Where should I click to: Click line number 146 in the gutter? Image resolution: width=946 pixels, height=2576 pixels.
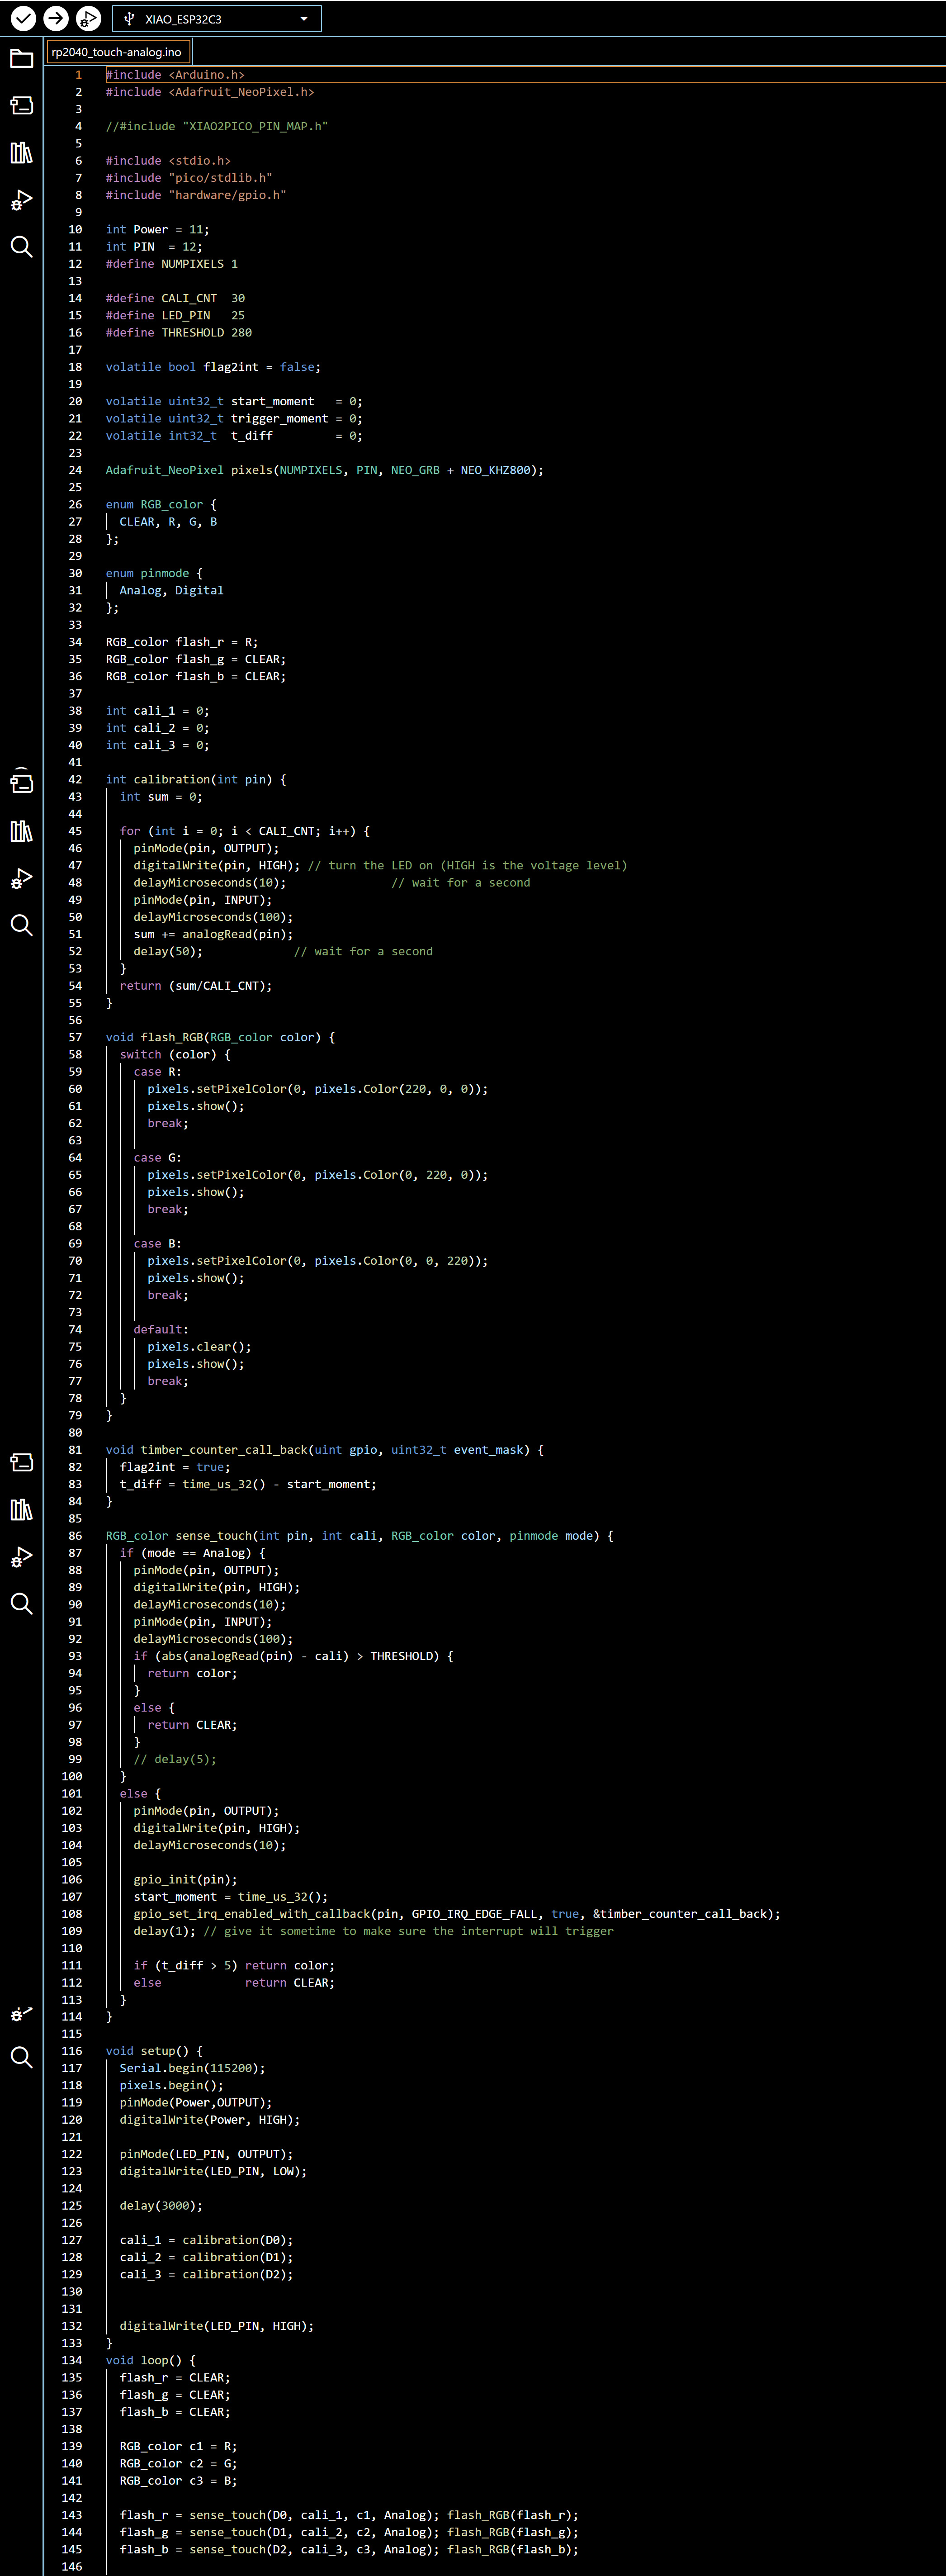72,2567
